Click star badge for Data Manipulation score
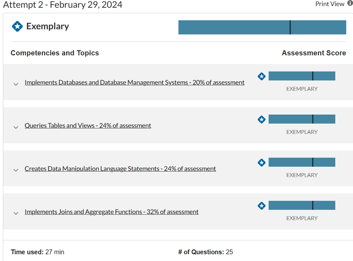The width and height of the screenshot is (353, 261). 262,163
